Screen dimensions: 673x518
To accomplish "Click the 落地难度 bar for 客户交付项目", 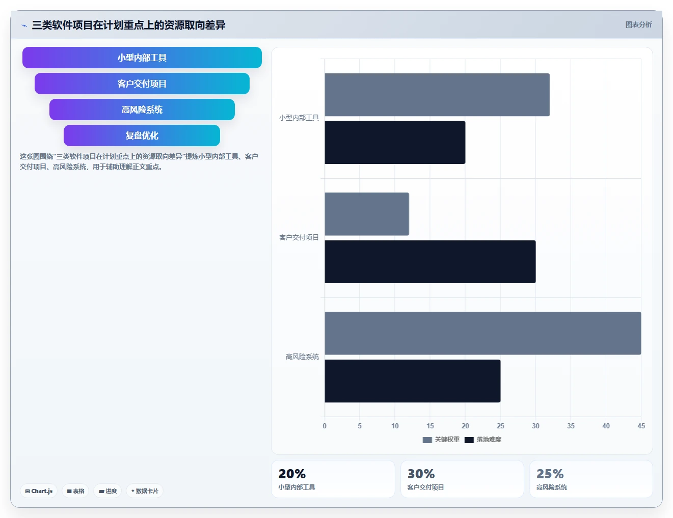I will click(430, 262).
